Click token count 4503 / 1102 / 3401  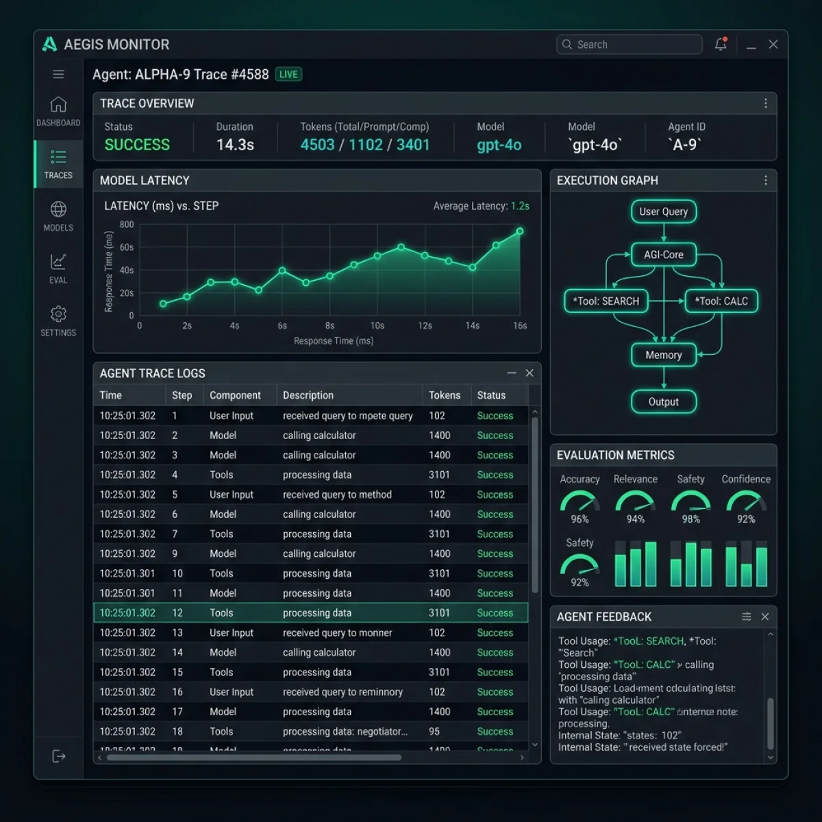(365, 145)
